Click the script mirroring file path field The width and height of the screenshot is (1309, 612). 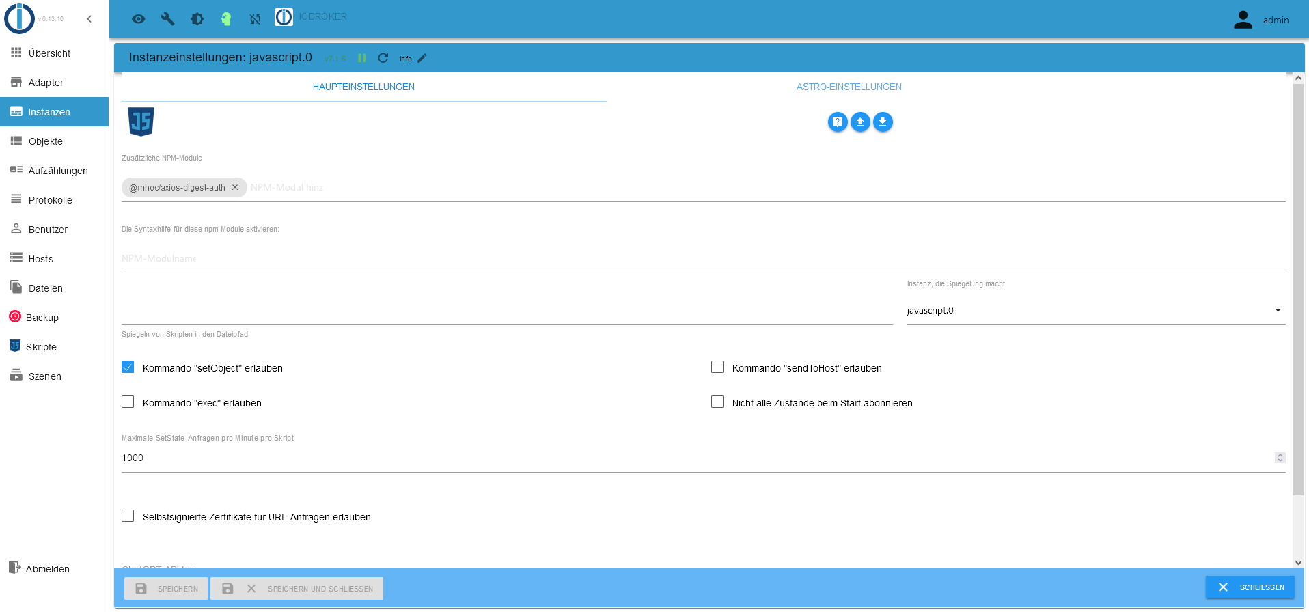[x=507, y=311]
